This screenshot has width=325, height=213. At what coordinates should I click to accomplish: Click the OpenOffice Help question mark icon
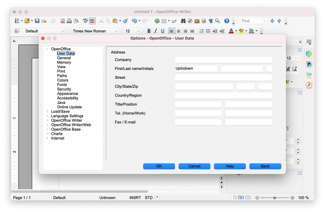click(227, 21)
